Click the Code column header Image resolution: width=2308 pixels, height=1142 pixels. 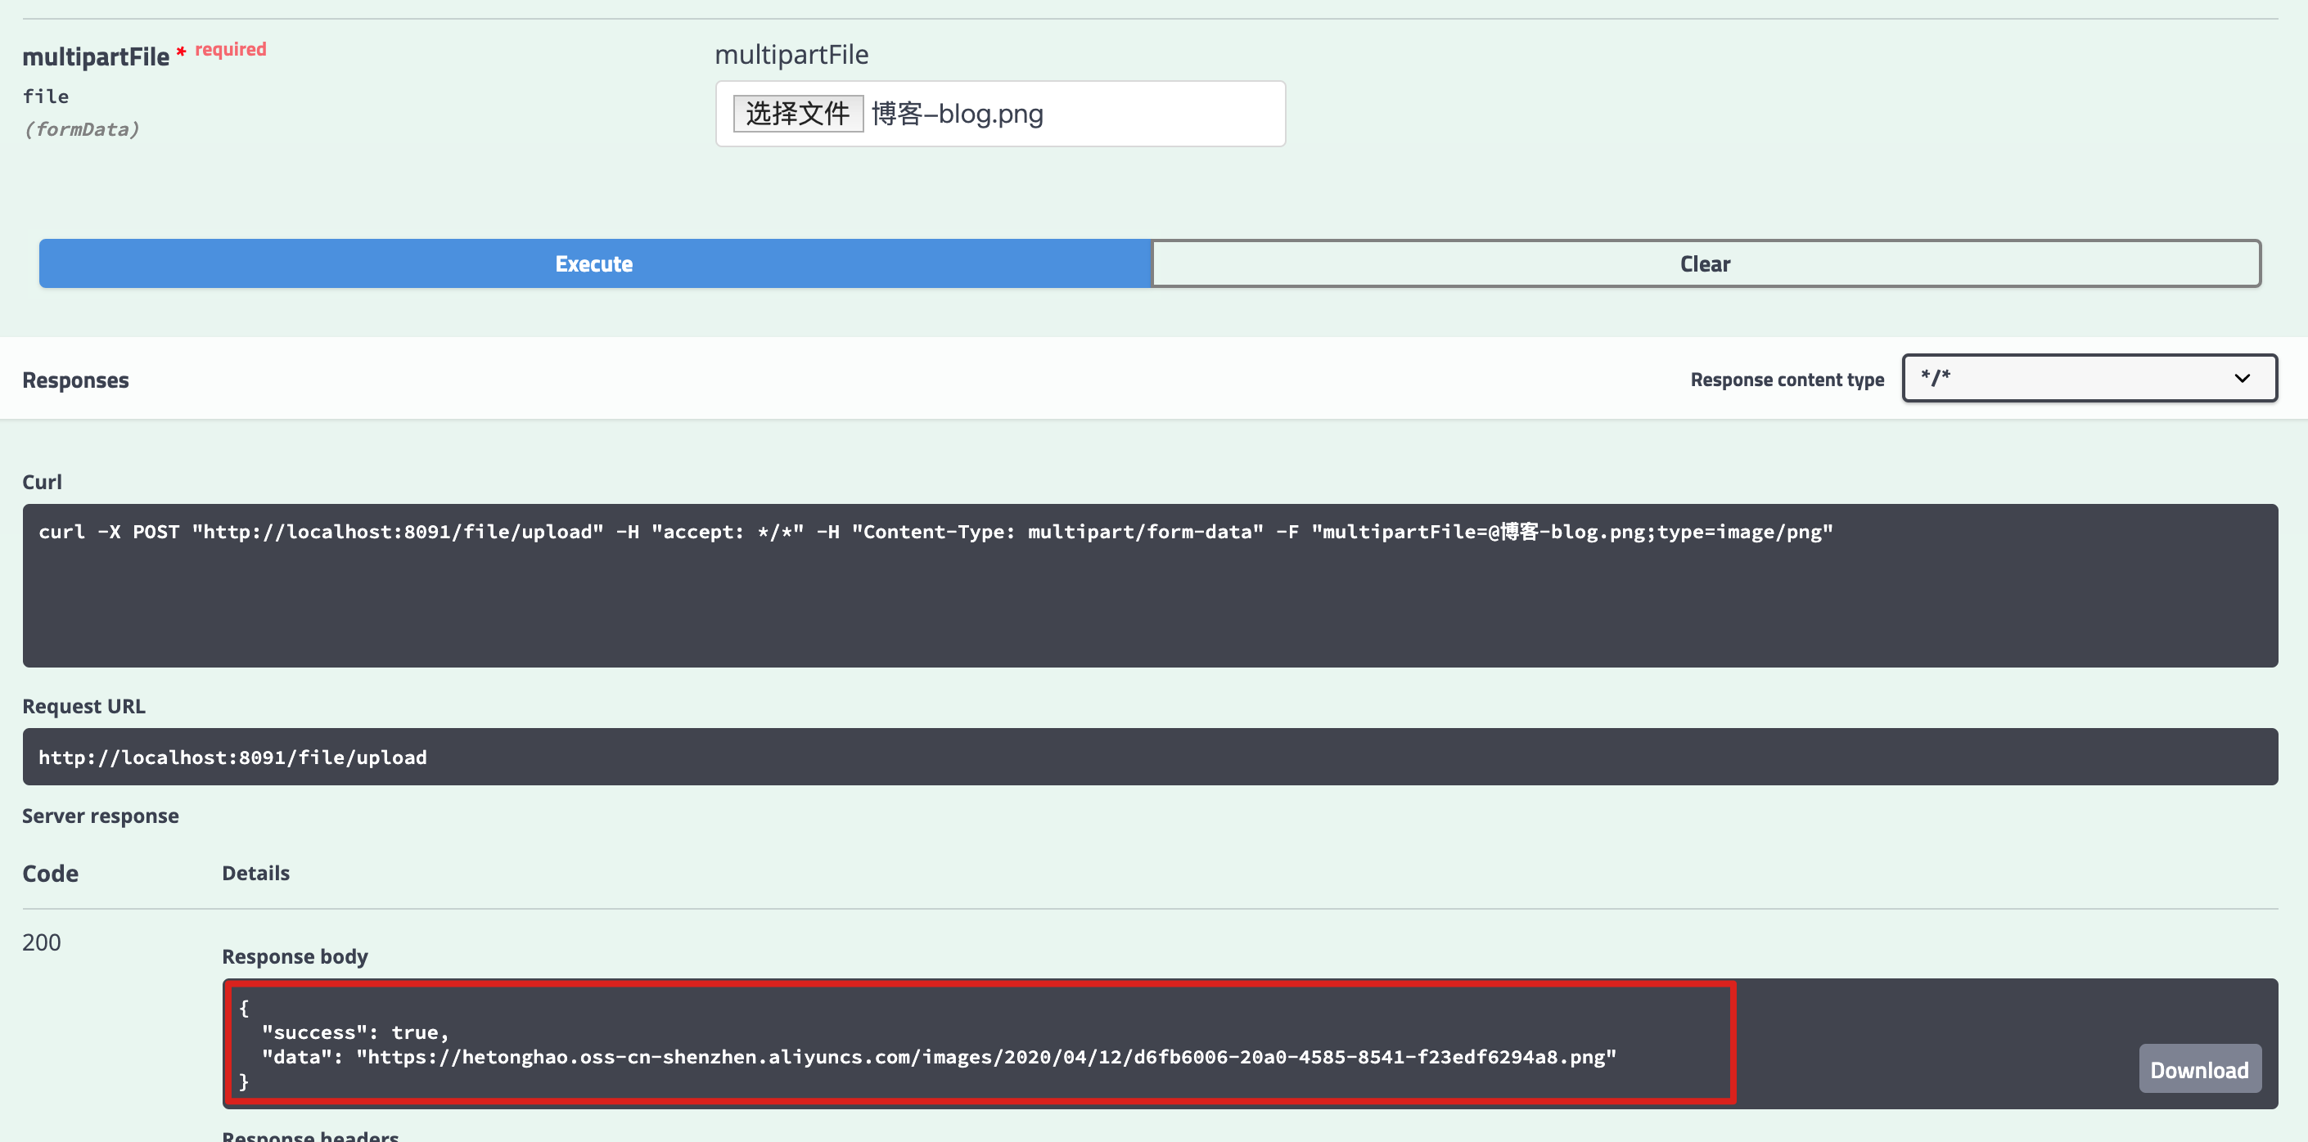[x=50, y=874]
